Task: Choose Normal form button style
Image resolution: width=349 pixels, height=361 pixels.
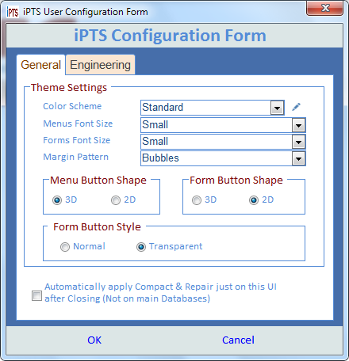Action: 65,247
